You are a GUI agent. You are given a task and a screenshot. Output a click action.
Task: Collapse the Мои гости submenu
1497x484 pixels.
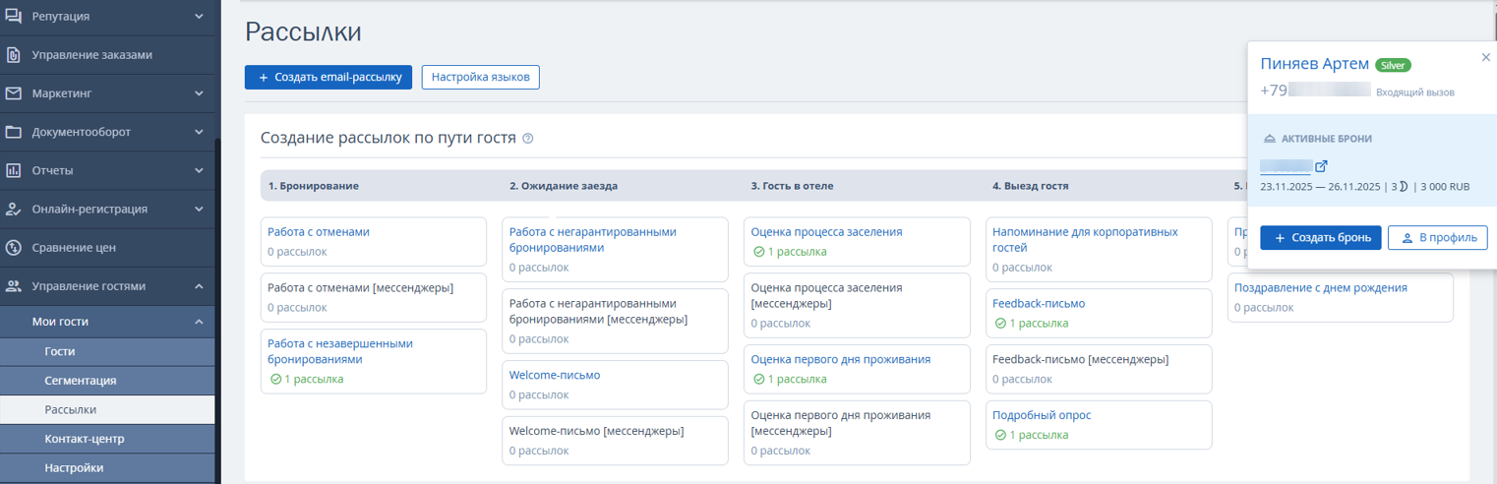tap(199, 322)
